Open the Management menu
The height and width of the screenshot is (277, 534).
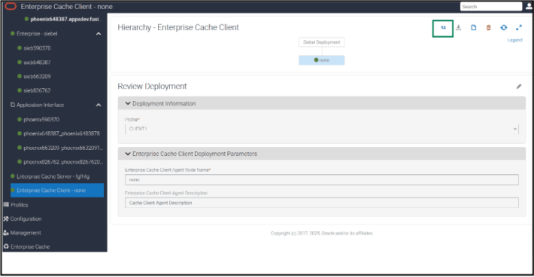click(25, 233)
